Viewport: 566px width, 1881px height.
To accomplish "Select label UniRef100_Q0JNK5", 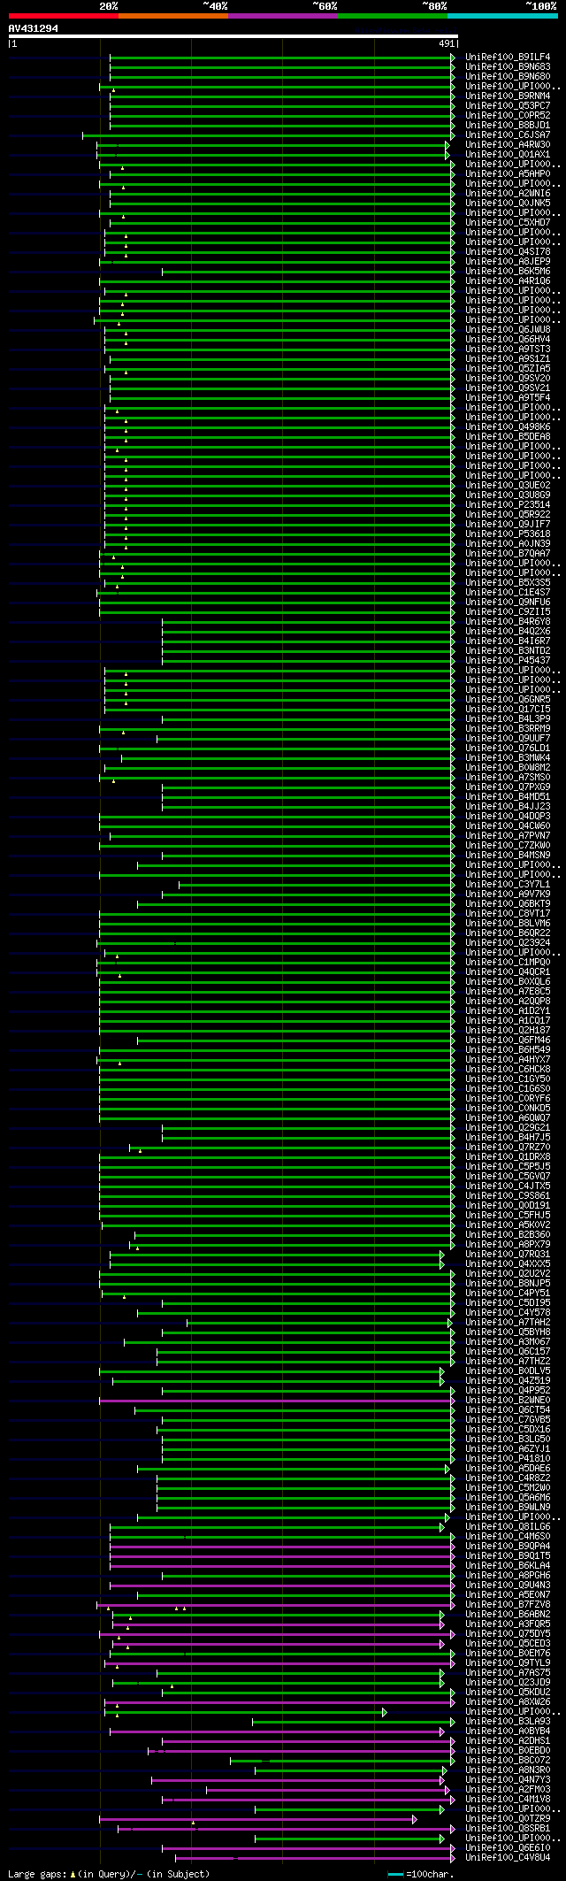I will tap(508, 203).
